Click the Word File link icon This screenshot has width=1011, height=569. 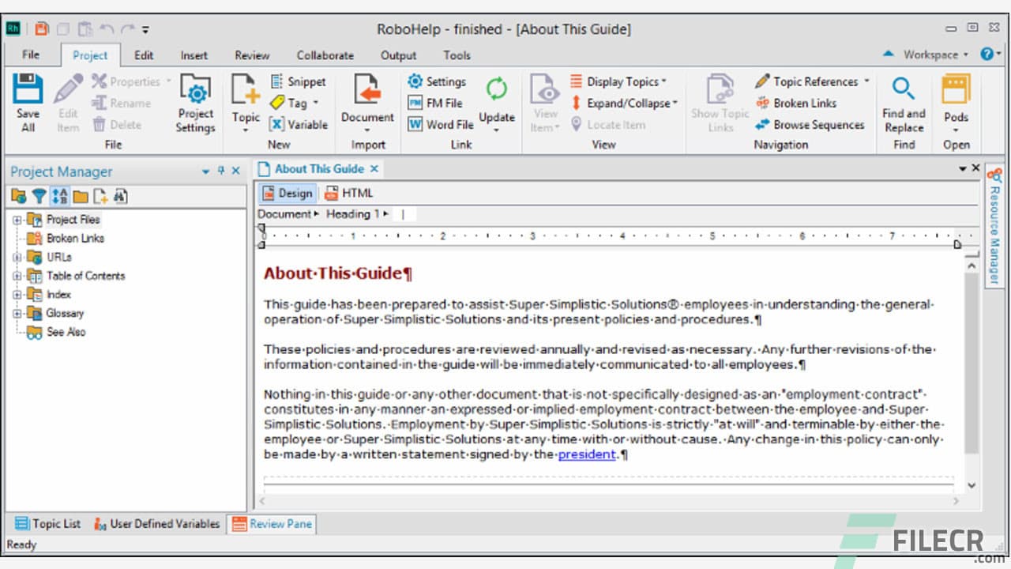(415, 124)
